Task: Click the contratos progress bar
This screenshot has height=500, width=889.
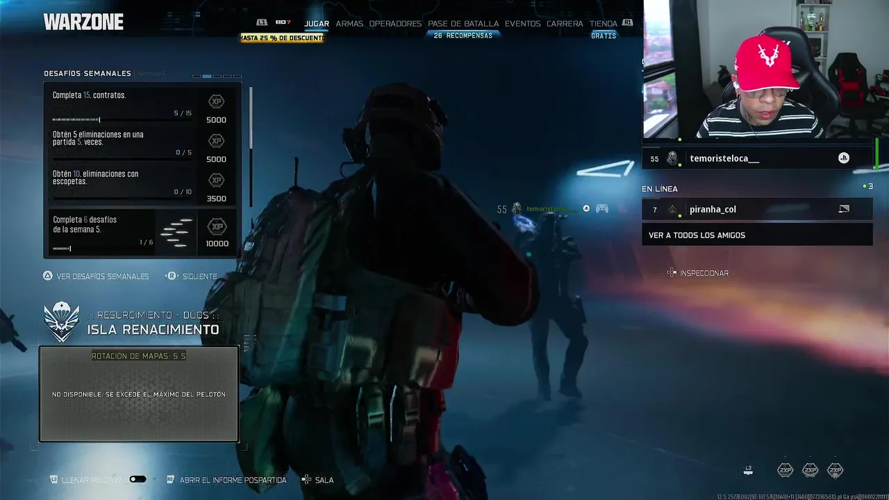Action: coord(122,120)
